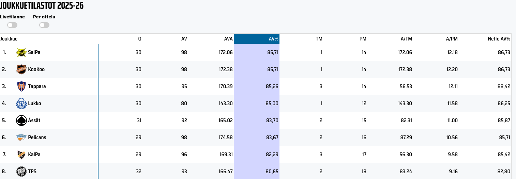Viewport: 516px width, 179px height.
Task: Sort by the Joukkue column header
Action: (x=9, y=39)
